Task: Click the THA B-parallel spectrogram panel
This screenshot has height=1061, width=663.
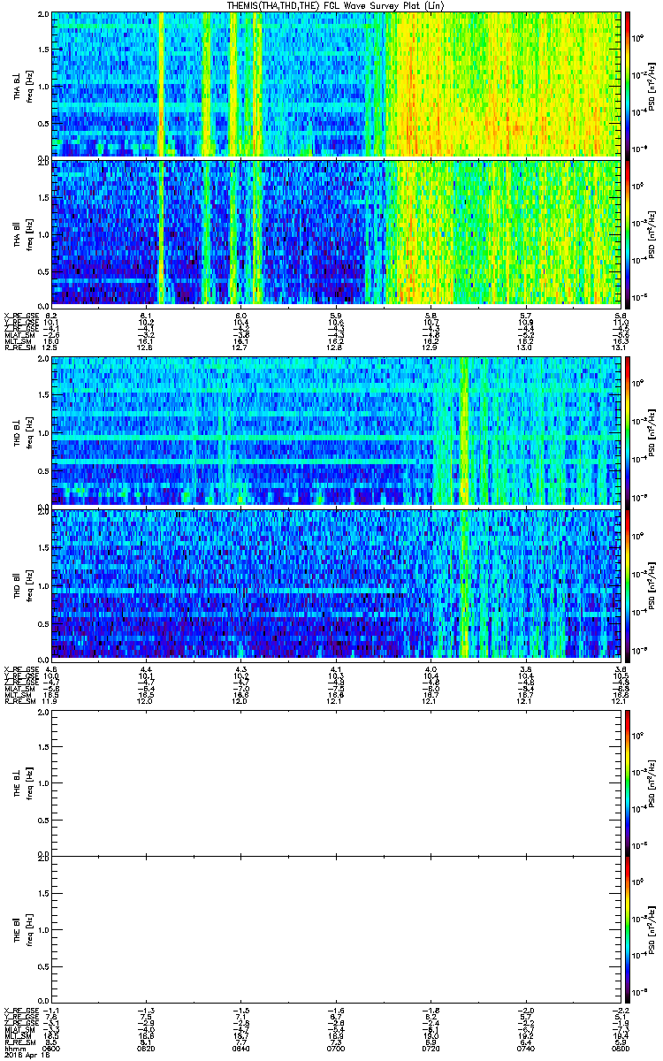Action: (x=336, y=233)
